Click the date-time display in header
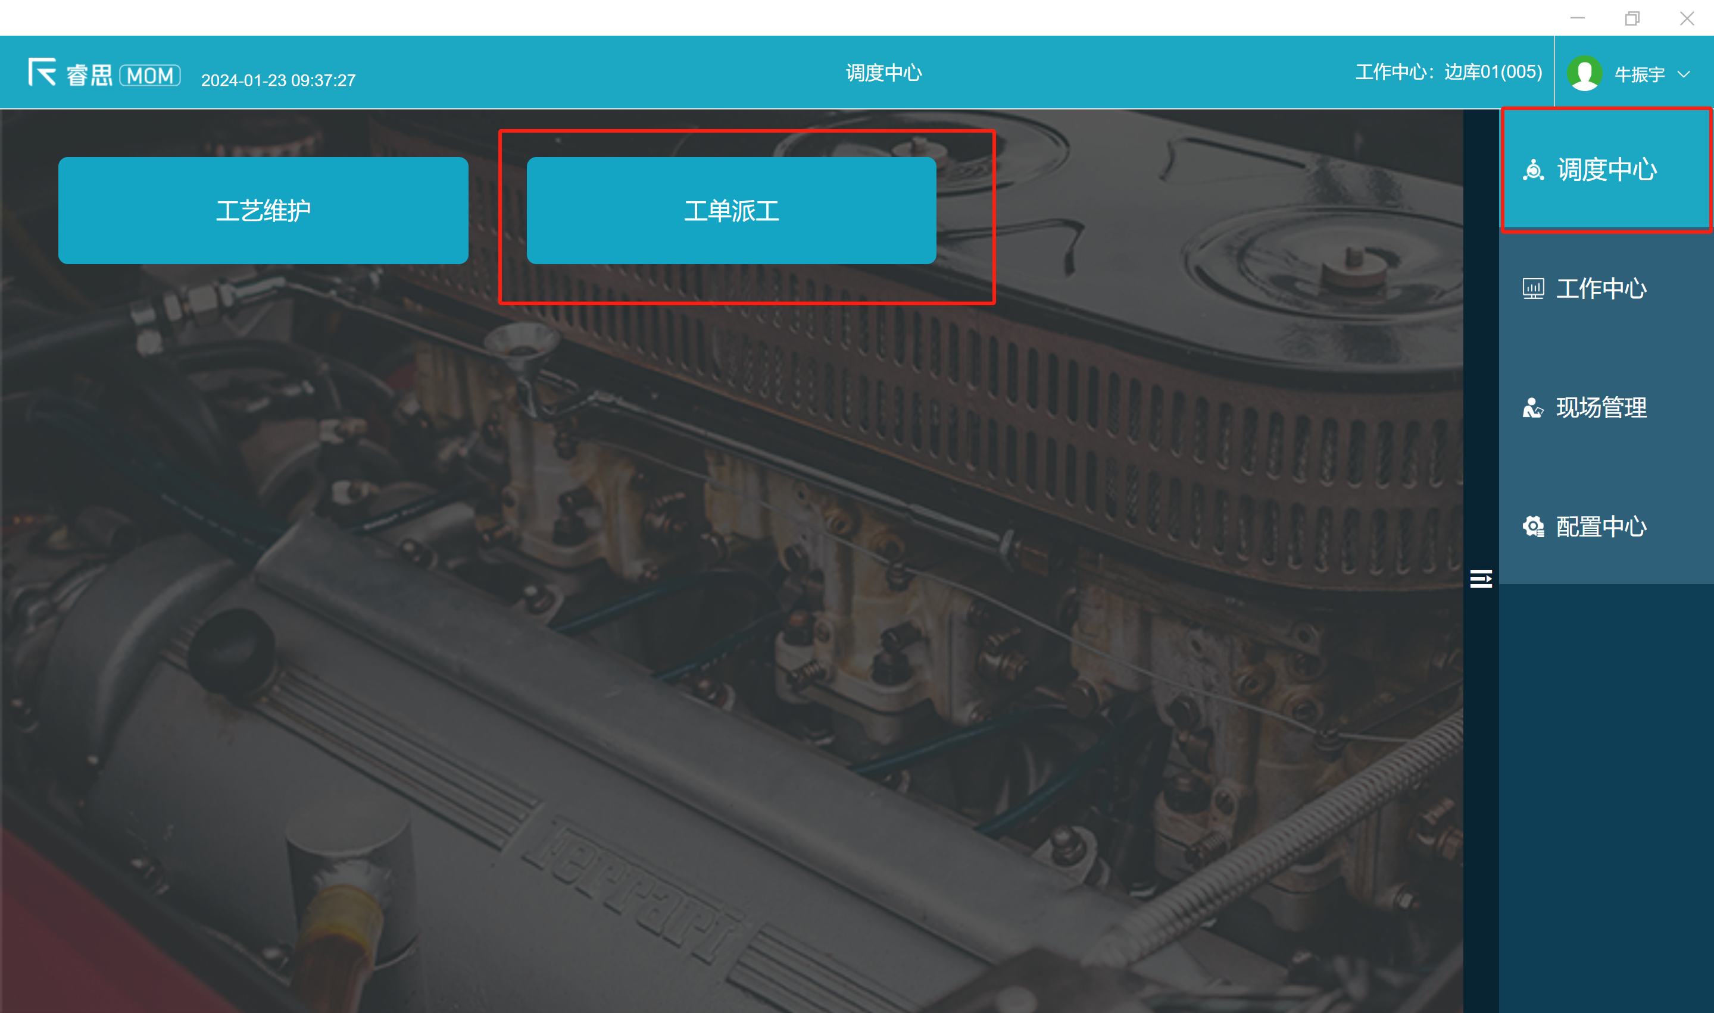Image resolution: width=1714 pixels, height=1013 pixels. (278, 80)
